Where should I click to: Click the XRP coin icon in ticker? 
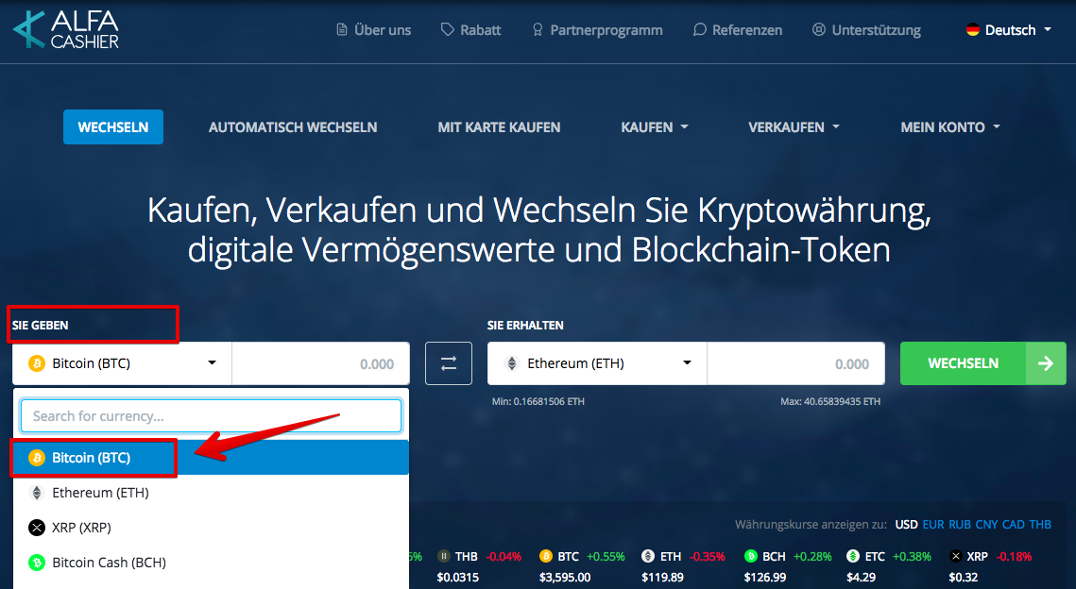pos(955,556)
